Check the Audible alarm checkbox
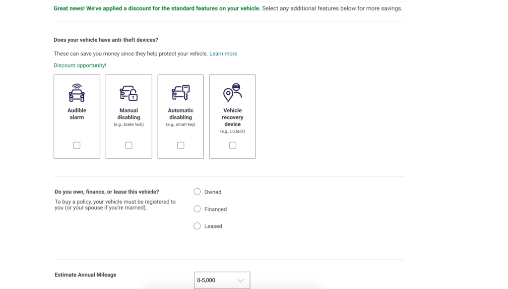The height and width of the screenshot is (289, 508). point(77,145)
